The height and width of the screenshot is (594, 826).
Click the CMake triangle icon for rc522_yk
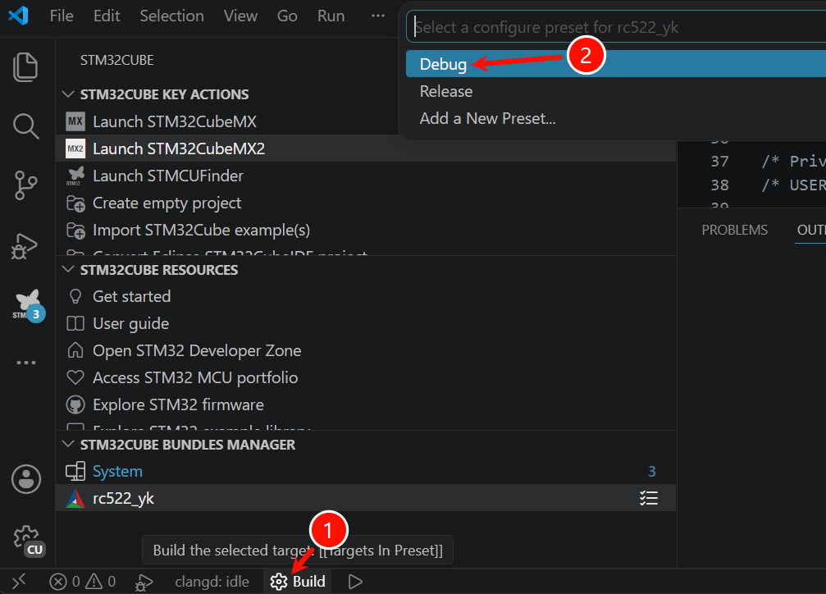pyautogui.click(x=75, y=499)
